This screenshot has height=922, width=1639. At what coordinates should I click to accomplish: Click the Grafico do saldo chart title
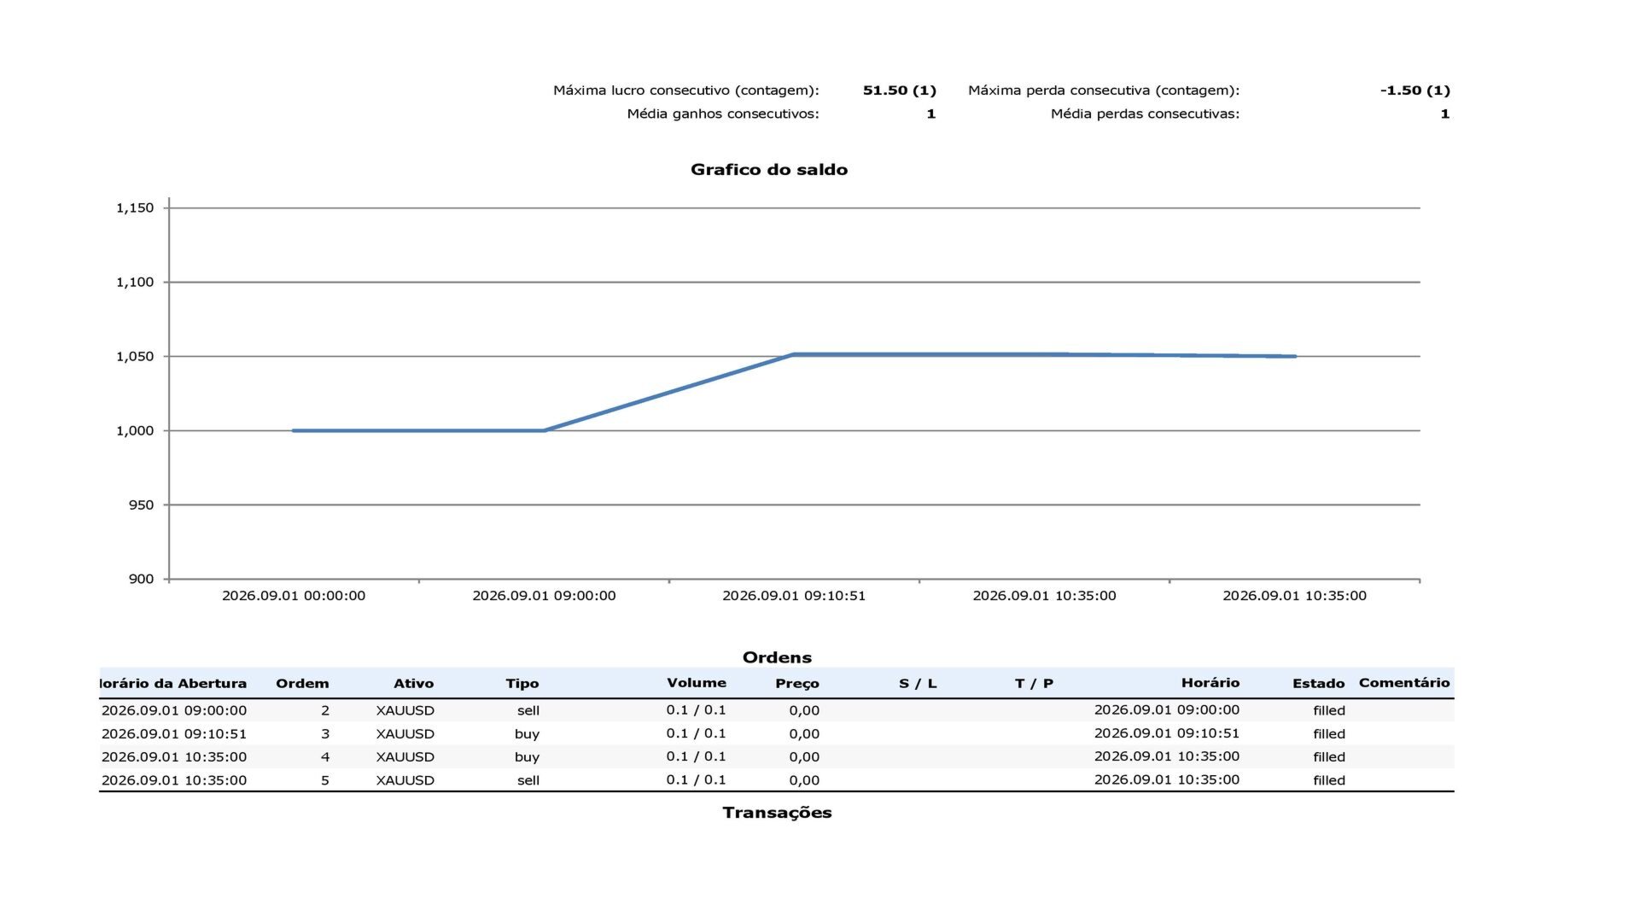(769, 169)
